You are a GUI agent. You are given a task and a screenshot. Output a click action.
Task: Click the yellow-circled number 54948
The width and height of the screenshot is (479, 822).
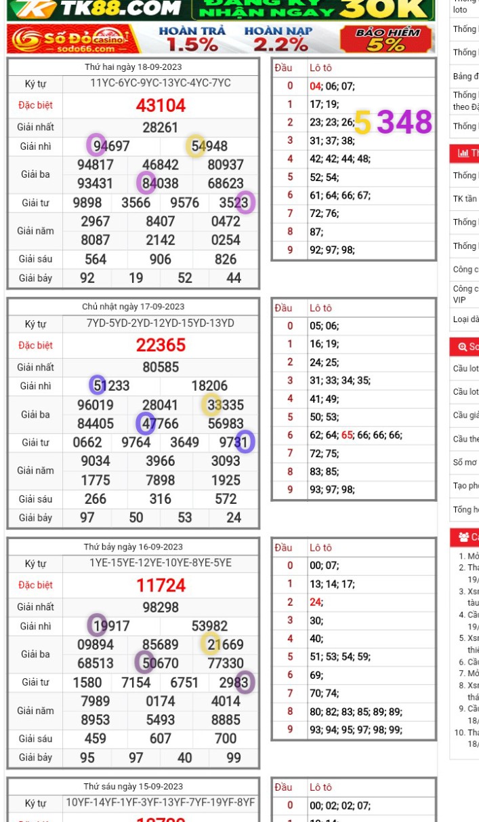click(209, 146)
